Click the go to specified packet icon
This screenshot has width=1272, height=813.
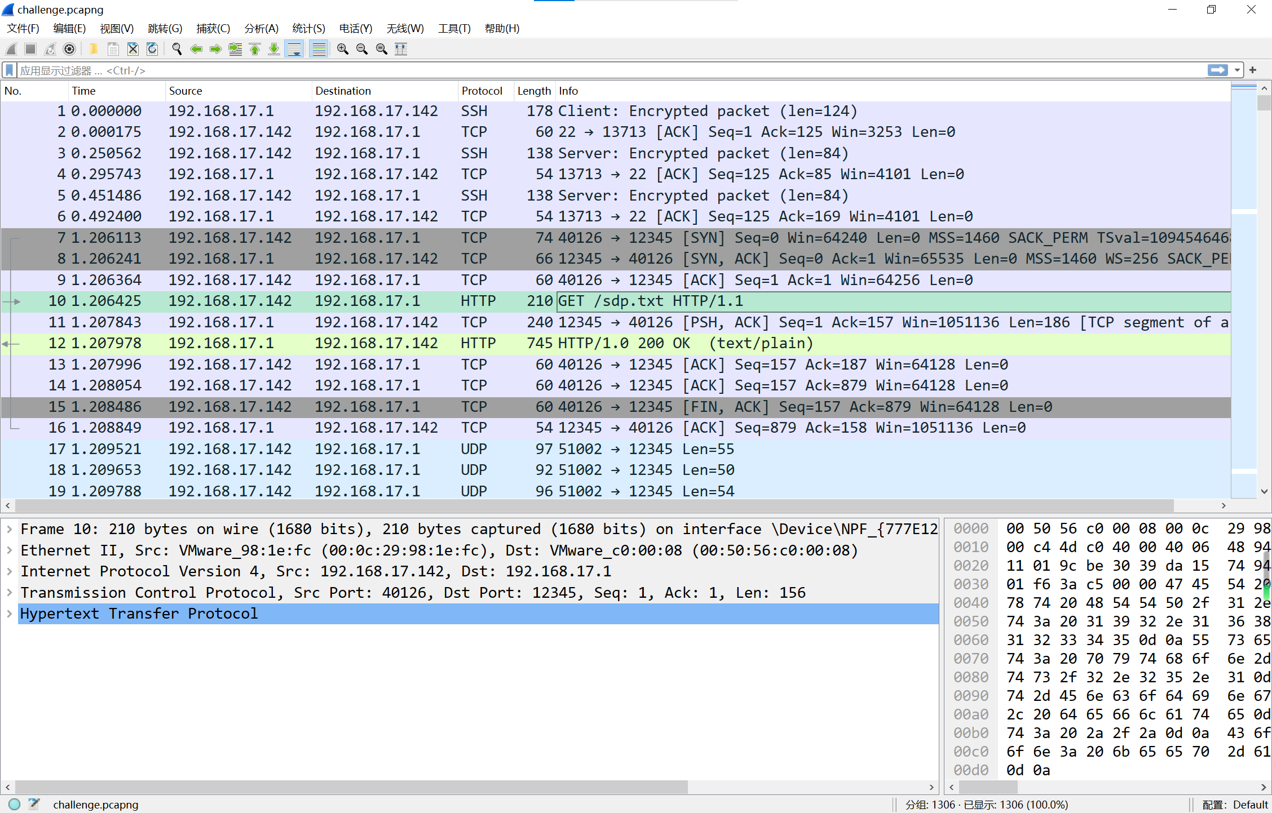tap(235, 50)
